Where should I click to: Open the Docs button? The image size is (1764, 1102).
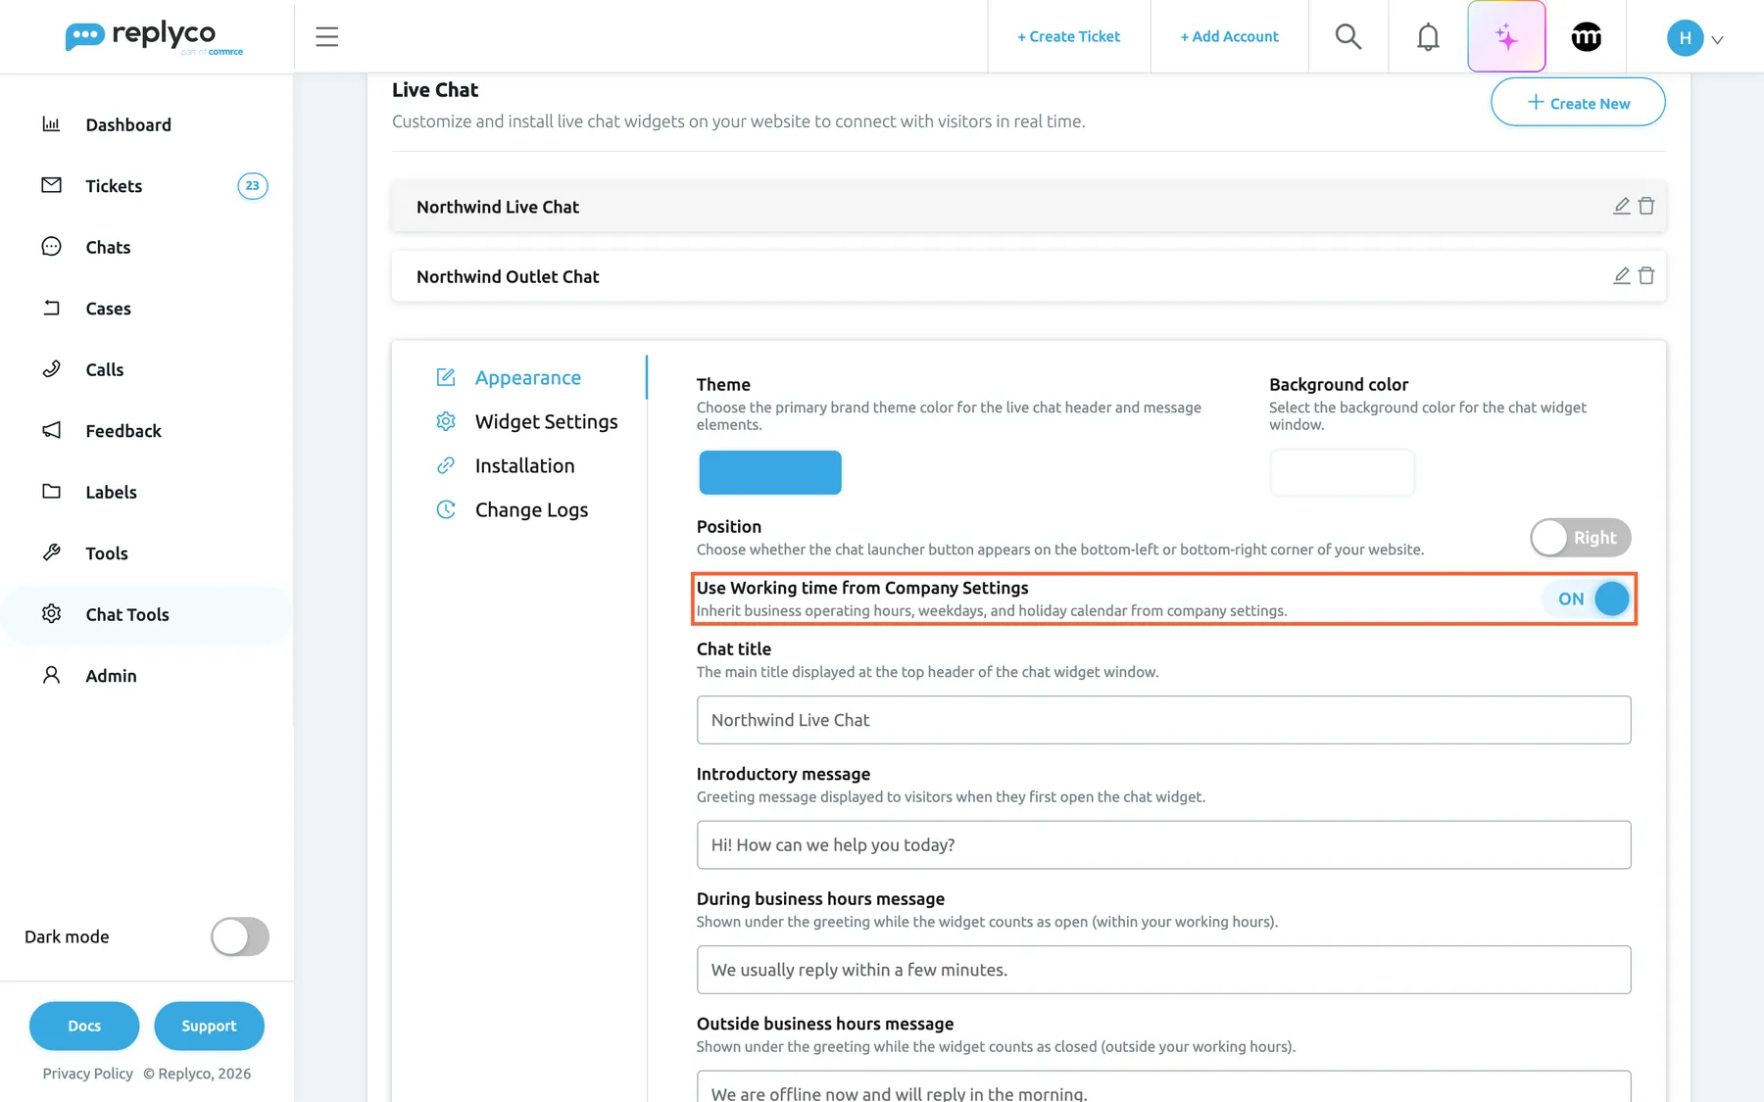click(84, 1026)
